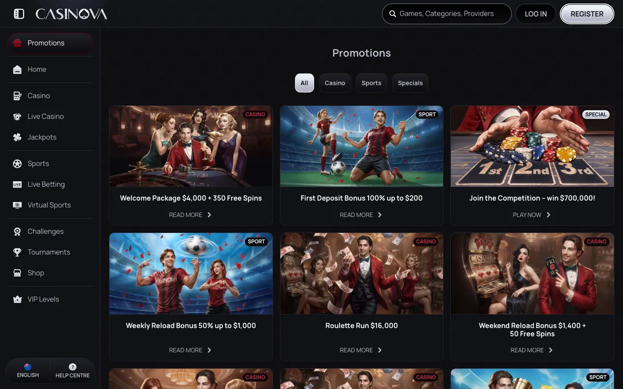Viewport: 623px width, 389px height.
Task: Open the Welcome Package promotion image
Action: [x=191, y=146]
